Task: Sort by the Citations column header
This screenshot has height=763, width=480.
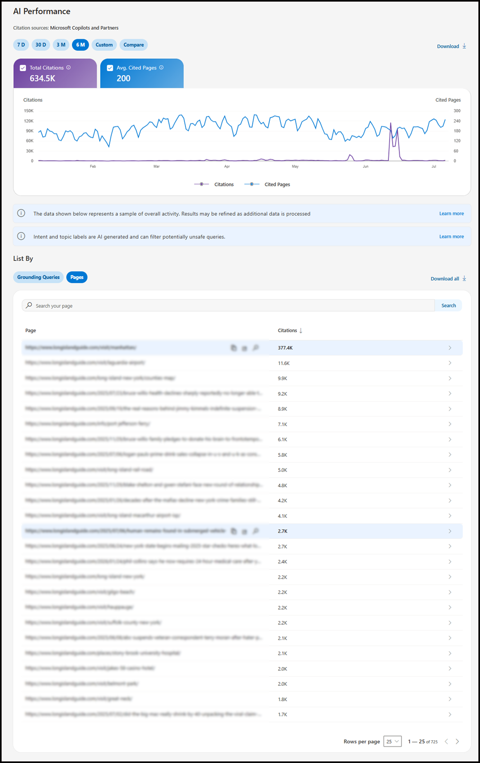Action: (288, 331)
